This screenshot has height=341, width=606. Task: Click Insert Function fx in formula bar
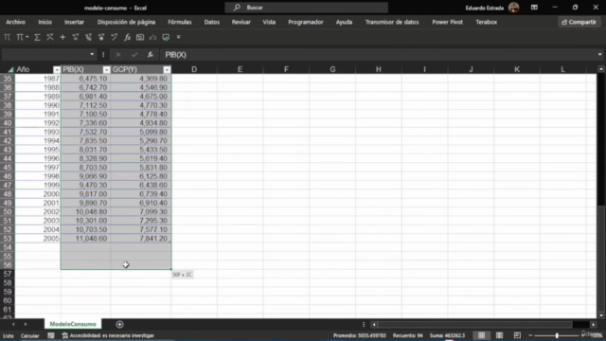tap(150, 55)
